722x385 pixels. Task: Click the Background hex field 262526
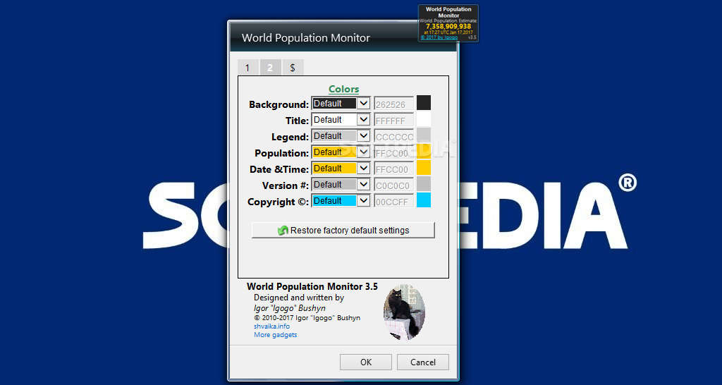[x=393, y=104]
